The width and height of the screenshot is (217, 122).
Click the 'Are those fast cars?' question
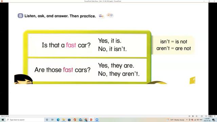(62, 70)
